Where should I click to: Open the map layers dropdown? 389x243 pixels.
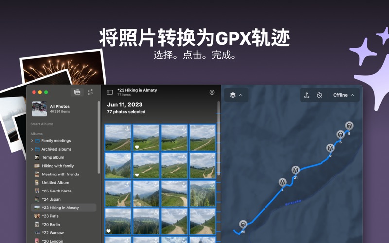click(236, 95)
